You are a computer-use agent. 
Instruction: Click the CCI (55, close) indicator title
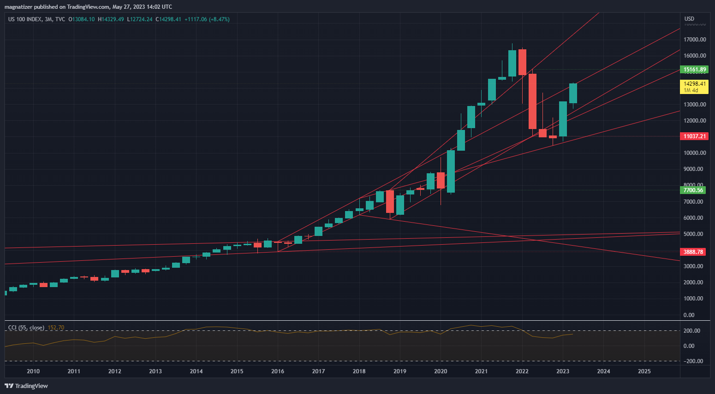[x=26, y=328]
